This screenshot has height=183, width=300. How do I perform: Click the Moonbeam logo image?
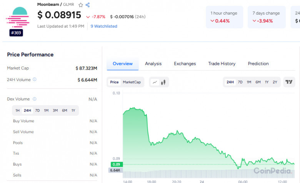[x=18, y=17]
